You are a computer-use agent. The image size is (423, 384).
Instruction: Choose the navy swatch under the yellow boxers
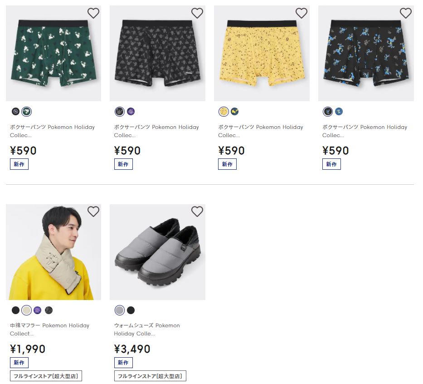[234, 112]
